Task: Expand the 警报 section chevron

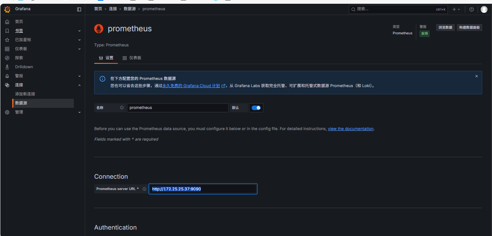Action: 79,76
